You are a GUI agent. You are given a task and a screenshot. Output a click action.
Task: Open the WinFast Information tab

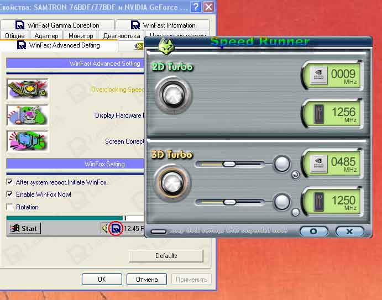pyautogui.click(x=163, y=25)
